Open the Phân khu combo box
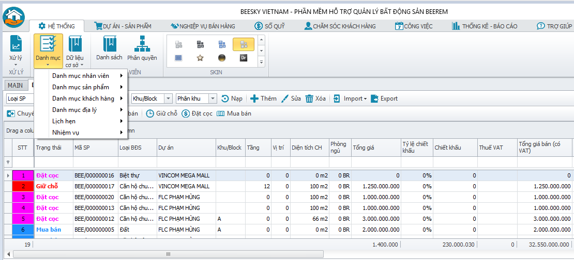This screenshot has width=574, height=260. (196, 99)
